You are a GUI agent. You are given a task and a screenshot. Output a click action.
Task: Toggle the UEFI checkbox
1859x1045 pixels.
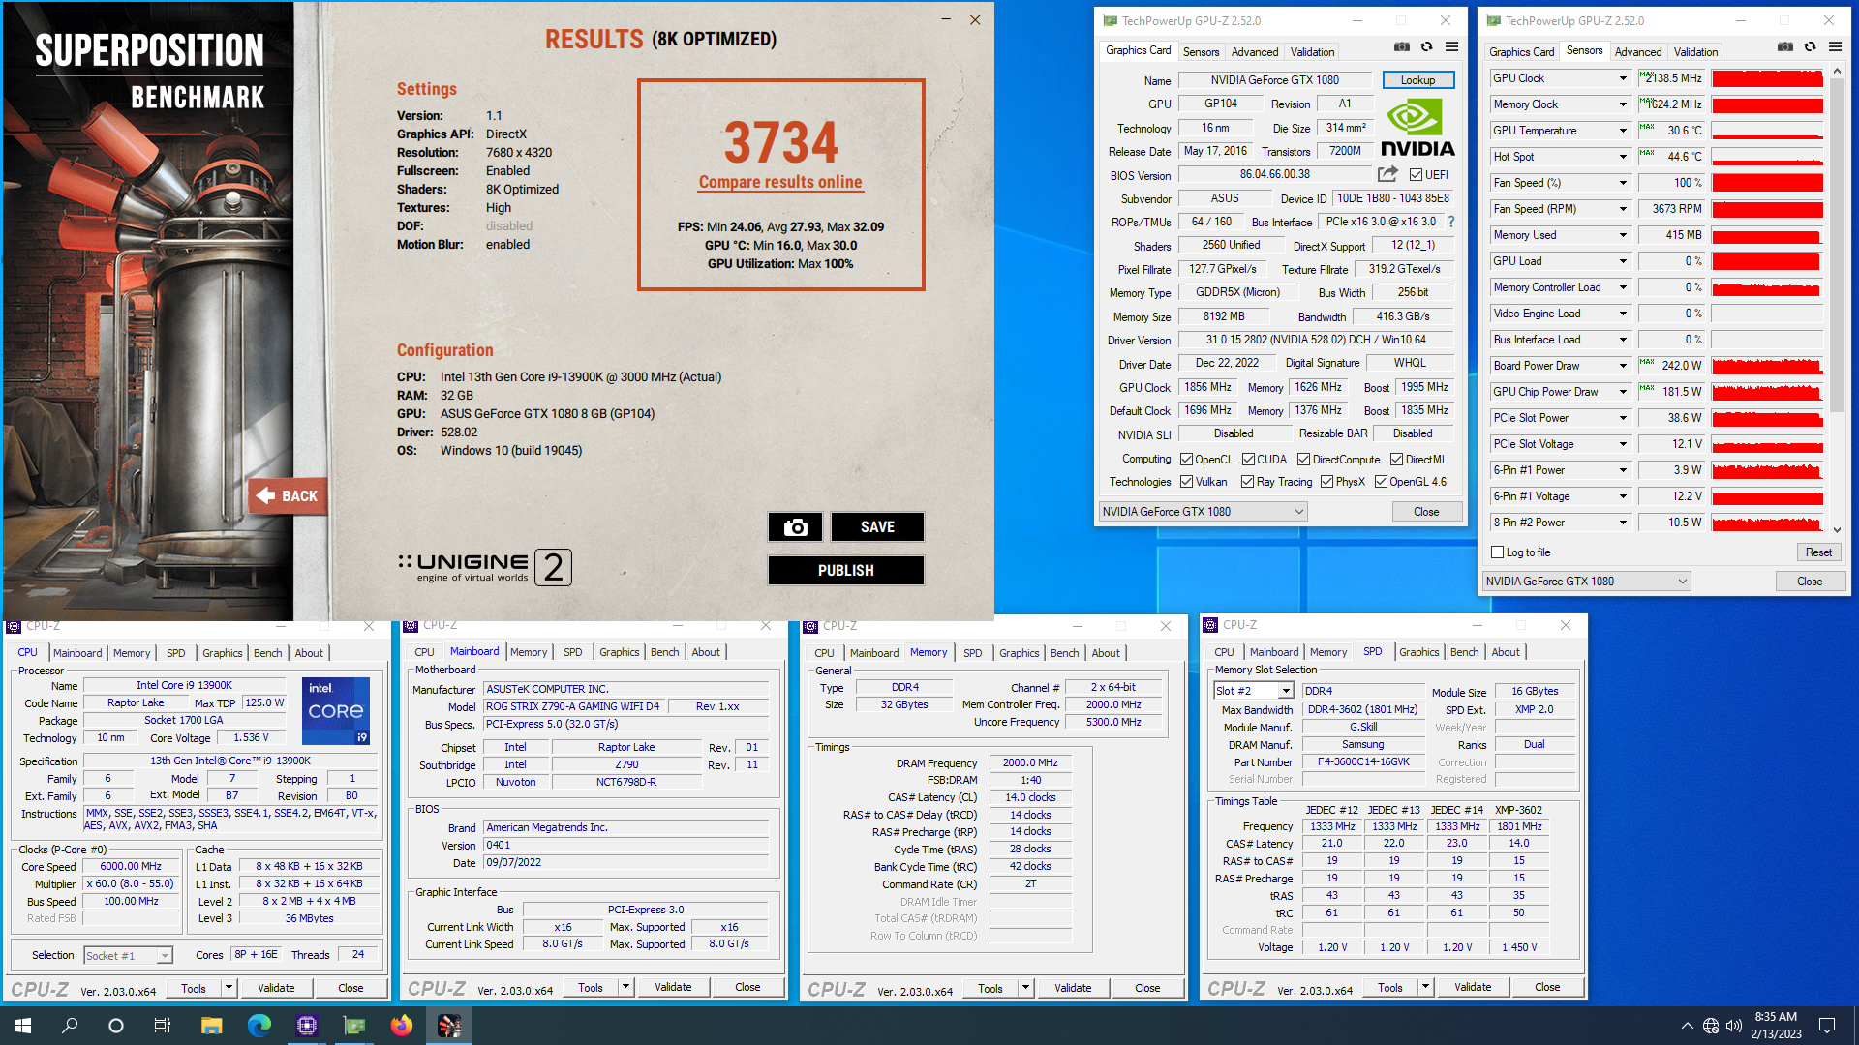pyautogui.click(x=1416, y=175)
